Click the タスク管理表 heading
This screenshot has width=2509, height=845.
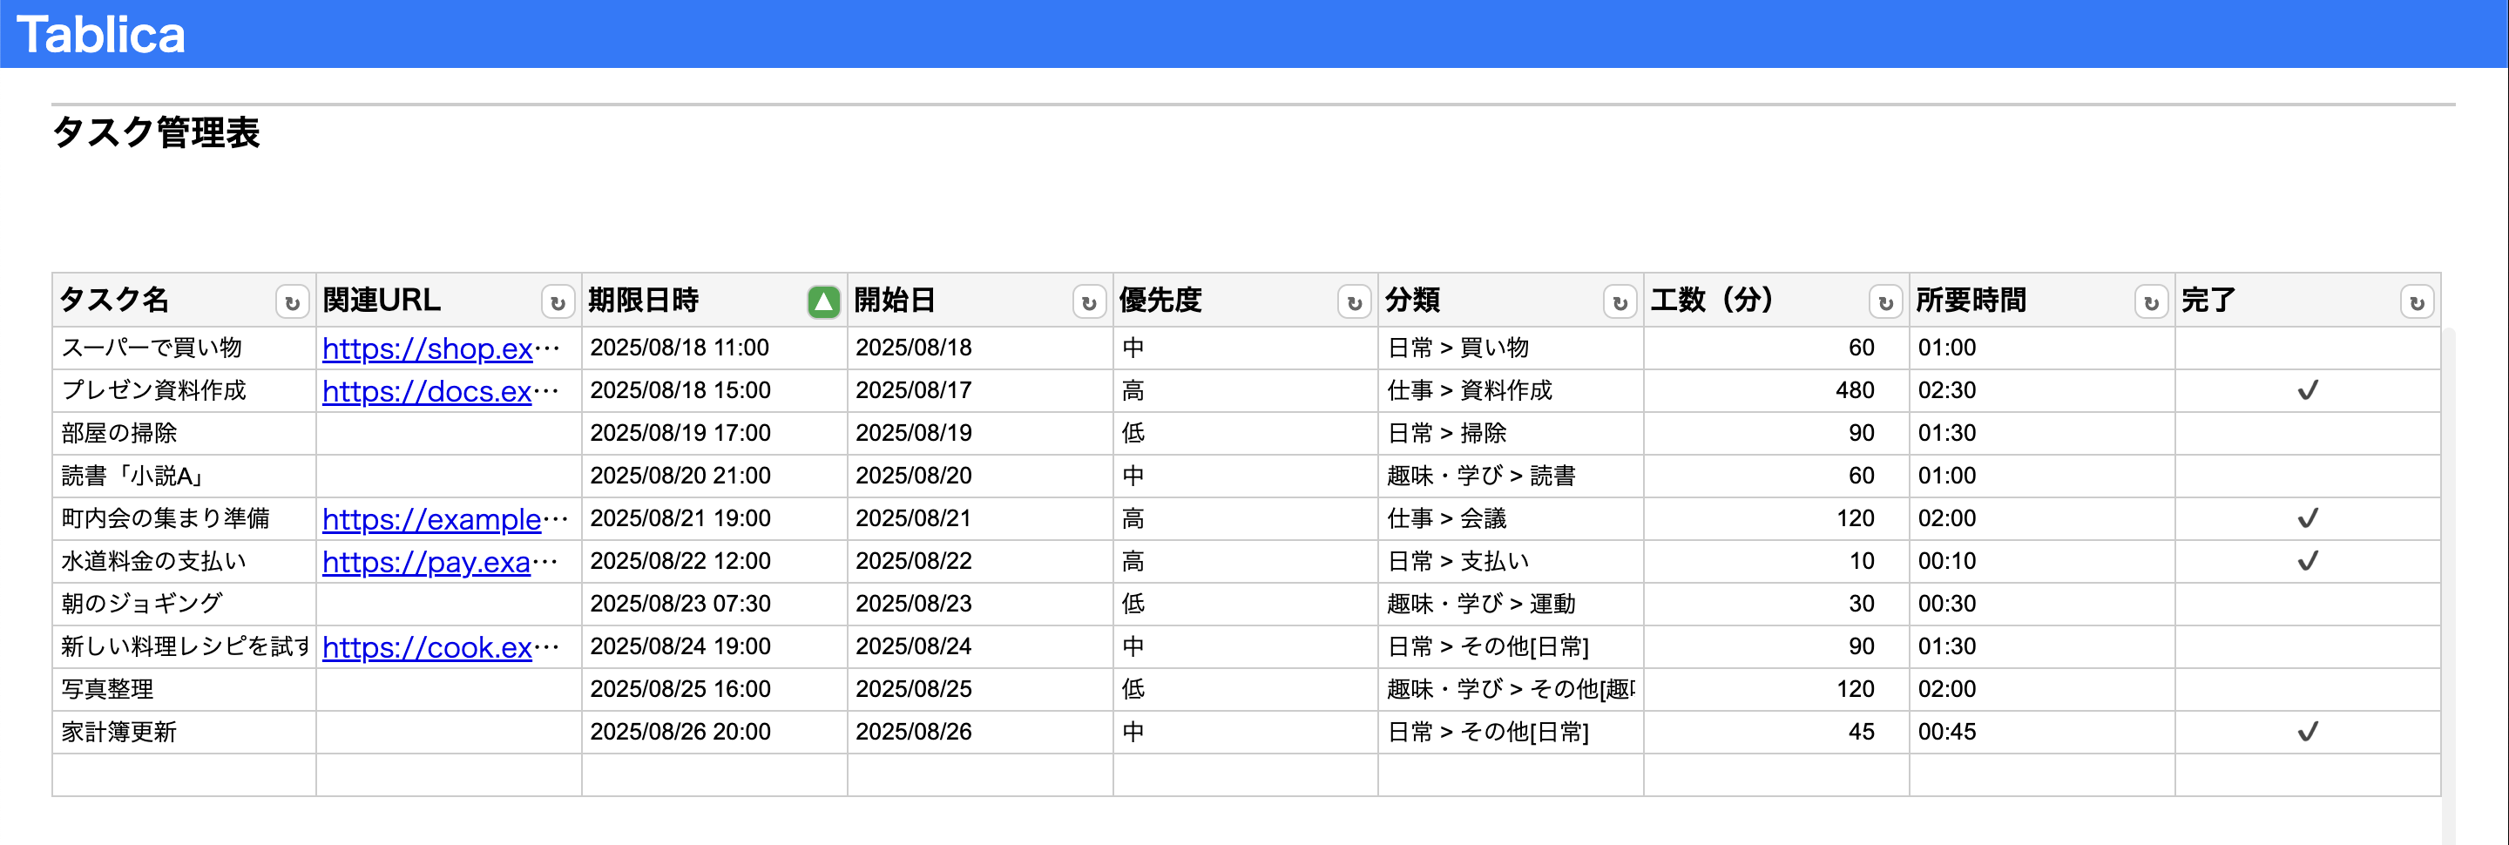[x=156, y=132]
